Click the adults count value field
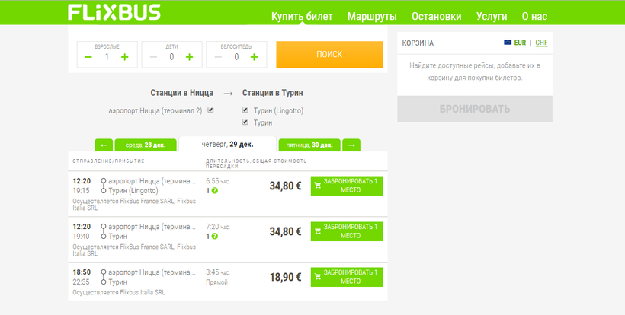The height and width of the screenshot is (315, 625). click(x=107, y=57)
